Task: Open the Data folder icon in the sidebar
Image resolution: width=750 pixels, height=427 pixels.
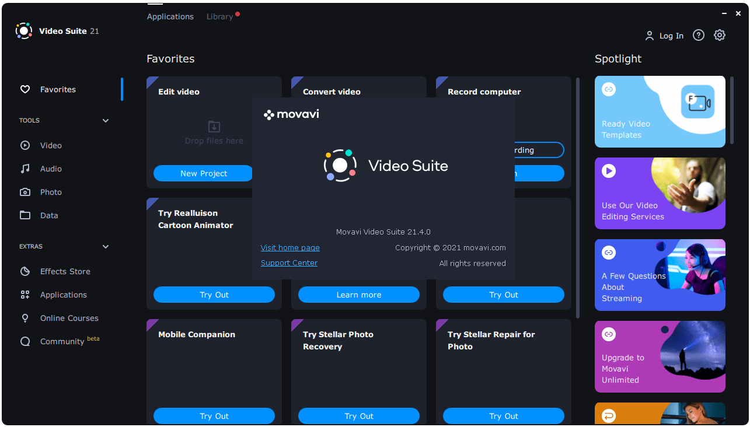Action: [25, 215]
